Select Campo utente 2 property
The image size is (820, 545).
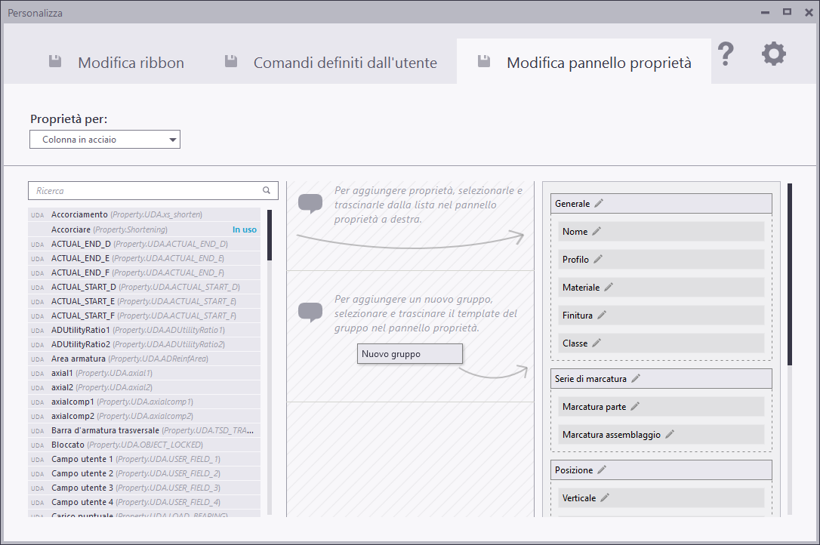(143, 473)
